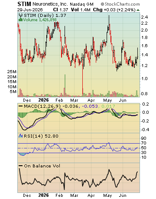Click the 2026 label under the price panel
This screenshot has height=199, width=156.
pos(44,100)
